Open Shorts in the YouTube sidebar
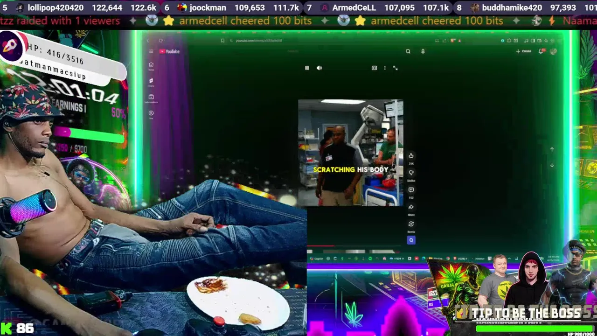 [x=151, y=82]
